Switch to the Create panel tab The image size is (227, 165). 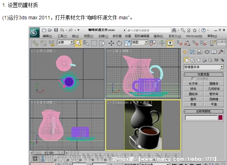(x=185, y=52)
